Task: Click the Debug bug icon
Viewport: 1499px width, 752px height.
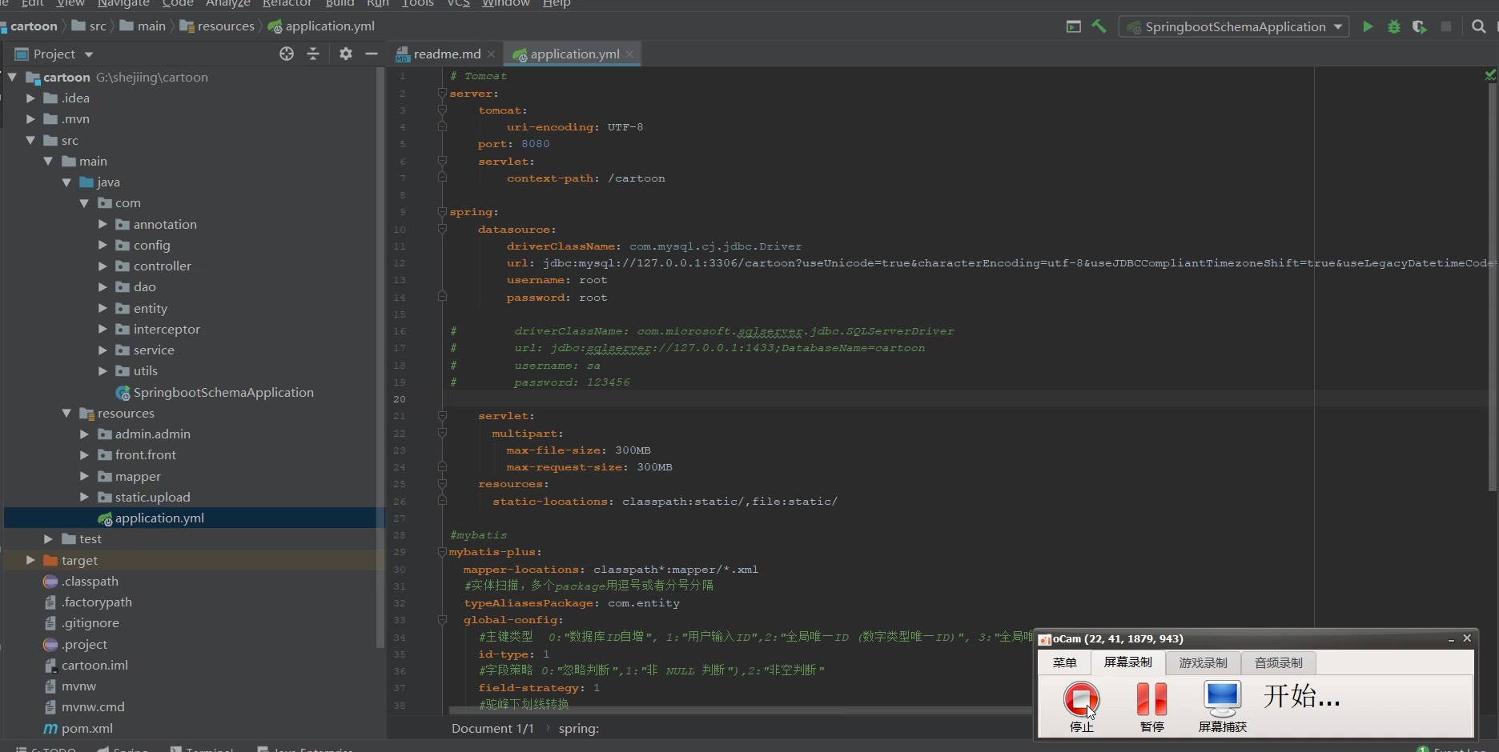Action: tap(1394, 26)
